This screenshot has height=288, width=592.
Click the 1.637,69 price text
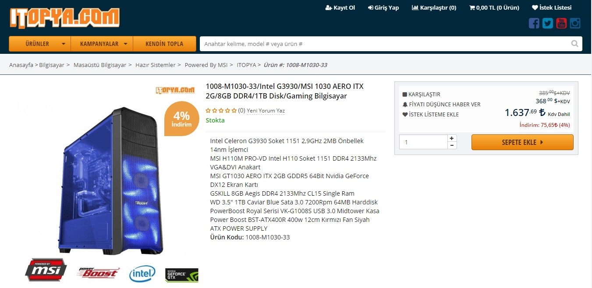click(525, 112)
